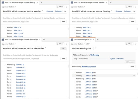Close the Monday reading plan tab
Viewport: 138px width, 99px height.
(37, 3)
